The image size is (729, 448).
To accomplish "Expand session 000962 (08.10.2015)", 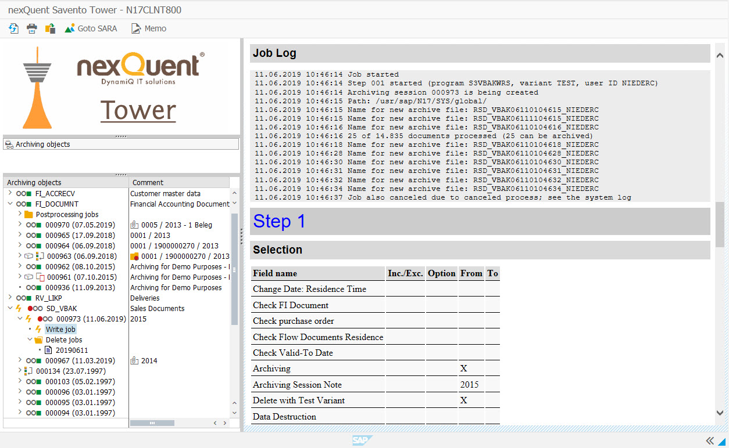I will point(20,266).
